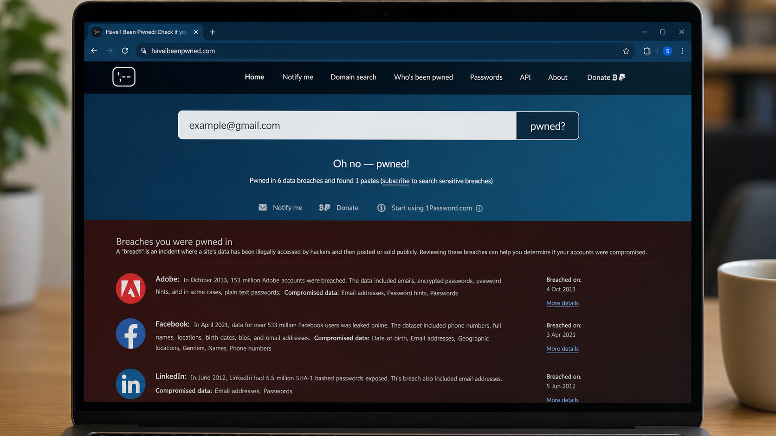The width and height of the screenshot is (776, 436).
Task: Minimize the browser window
Action: pyautogui.click(x=644, y=32)
